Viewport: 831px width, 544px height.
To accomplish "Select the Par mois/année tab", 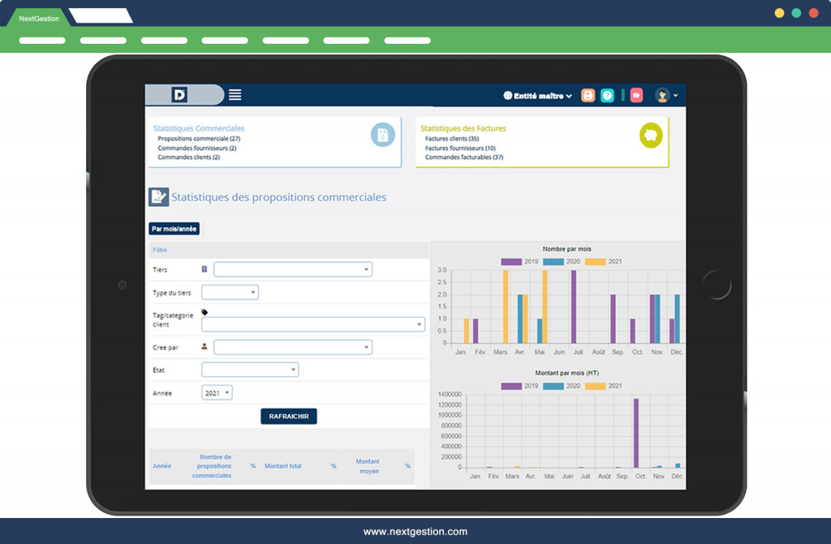I will coord(174,229).
